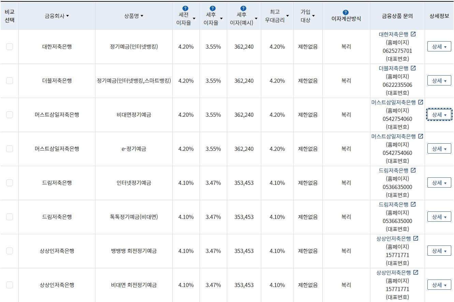Open 상세 dropdown for 톡톡정기예금(비대면) row

(439, 217)
